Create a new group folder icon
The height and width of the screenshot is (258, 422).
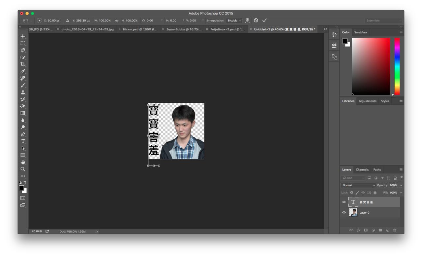coord(380,230)
